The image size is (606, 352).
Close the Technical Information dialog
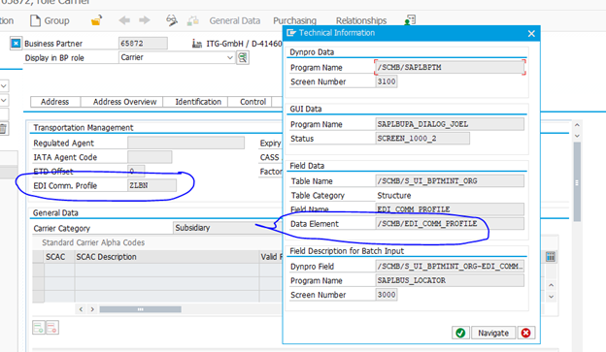pos(531,34)
